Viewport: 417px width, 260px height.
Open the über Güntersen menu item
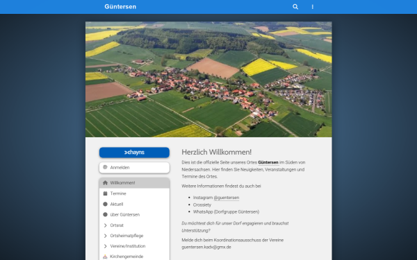[x=134, y=214]
